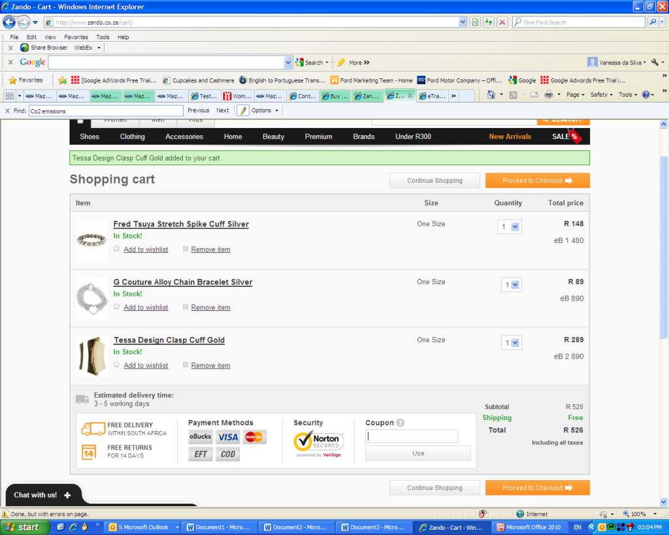This screenshot has width=669, height=535.
Task: Switch to Microsoft Office 2010 taskbar item
Action: 529,527
